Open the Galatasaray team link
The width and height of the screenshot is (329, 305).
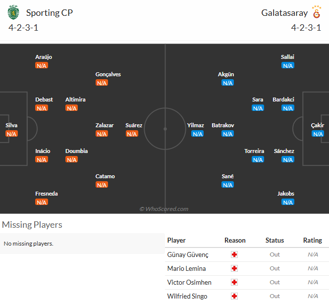click(x=284, y=13)
